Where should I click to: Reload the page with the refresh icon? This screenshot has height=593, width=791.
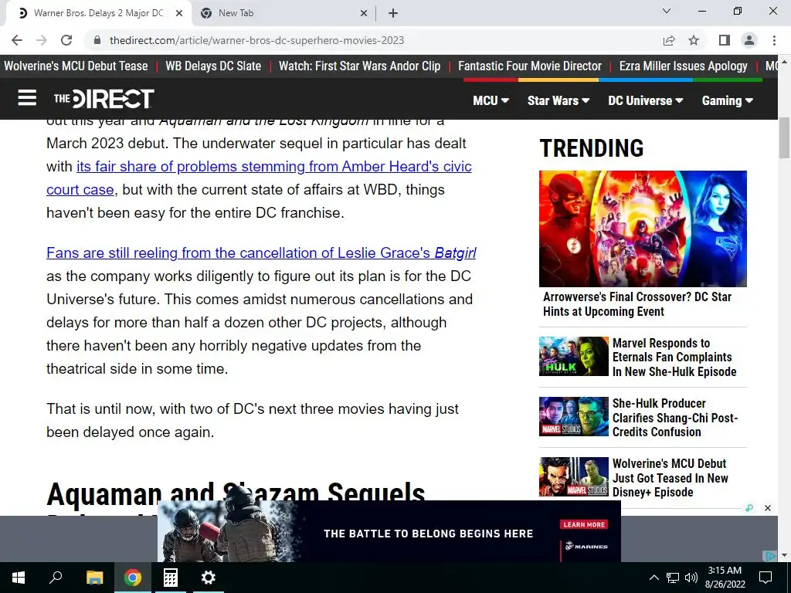[66, 40]
